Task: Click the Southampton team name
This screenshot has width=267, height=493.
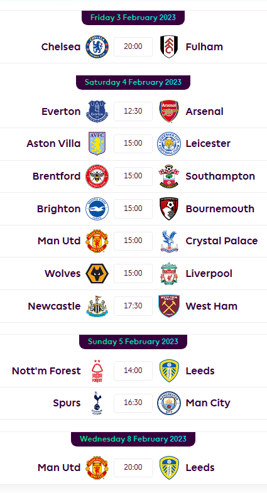Action: [220, 176]
